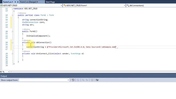The width and height of the screenshot is (176, 99).
Task: Click the Clear All output icon
Action: (92, 80)
